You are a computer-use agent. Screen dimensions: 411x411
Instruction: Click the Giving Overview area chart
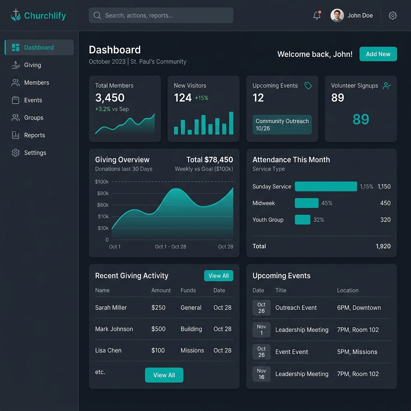click(172, 214)
